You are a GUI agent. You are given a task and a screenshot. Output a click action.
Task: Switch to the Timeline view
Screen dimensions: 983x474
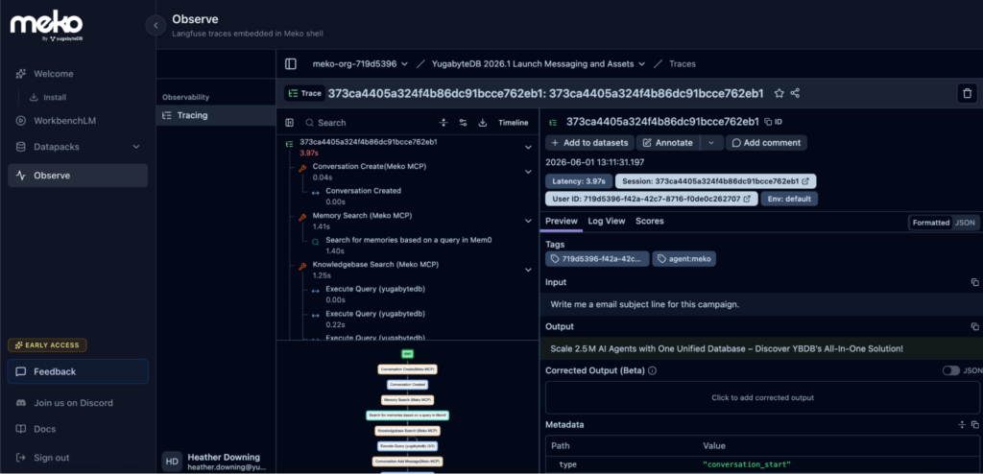(x=514, y=123)
